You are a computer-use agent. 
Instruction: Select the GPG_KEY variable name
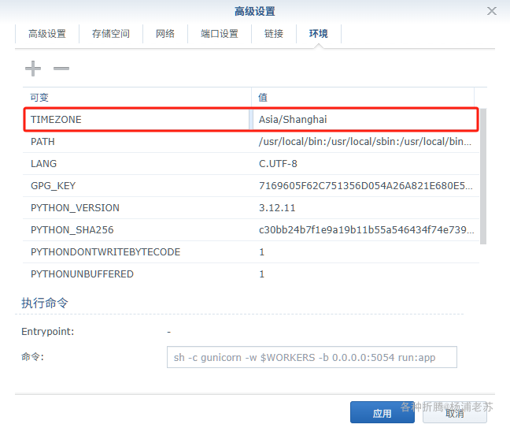pos(53,186)
